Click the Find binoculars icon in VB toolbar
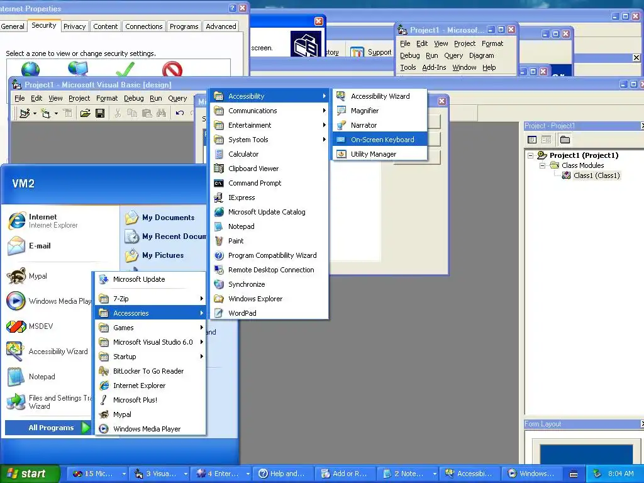Image resolution: width=644 pixels, height=483 pixels. (x=162, y=113)
